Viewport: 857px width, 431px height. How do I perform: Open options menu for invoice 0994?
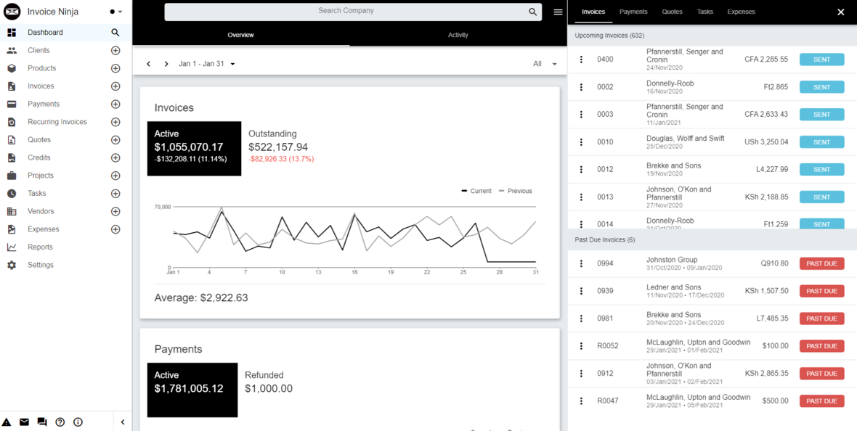(x=582, y=263)
